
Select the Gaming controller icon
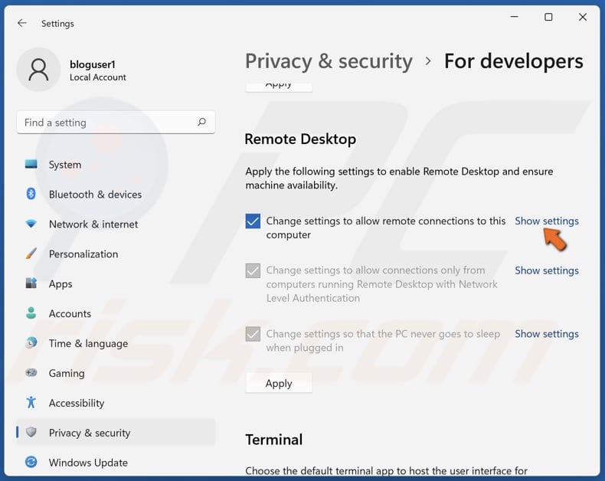click(x=31, y=374)
